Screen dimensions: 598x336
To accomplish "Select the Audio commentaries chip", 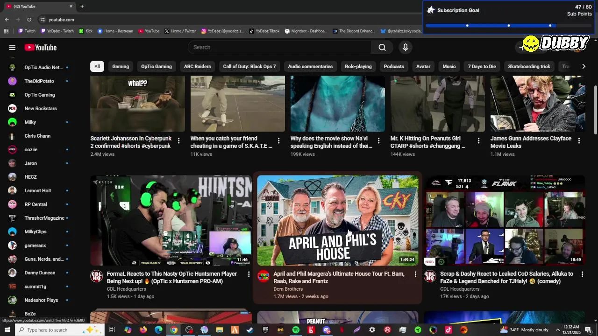I will click(x=310, y=66).
